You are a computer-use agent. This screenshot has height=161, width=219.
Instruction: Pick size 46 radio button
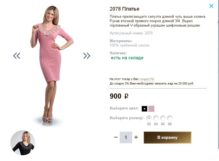163,118
